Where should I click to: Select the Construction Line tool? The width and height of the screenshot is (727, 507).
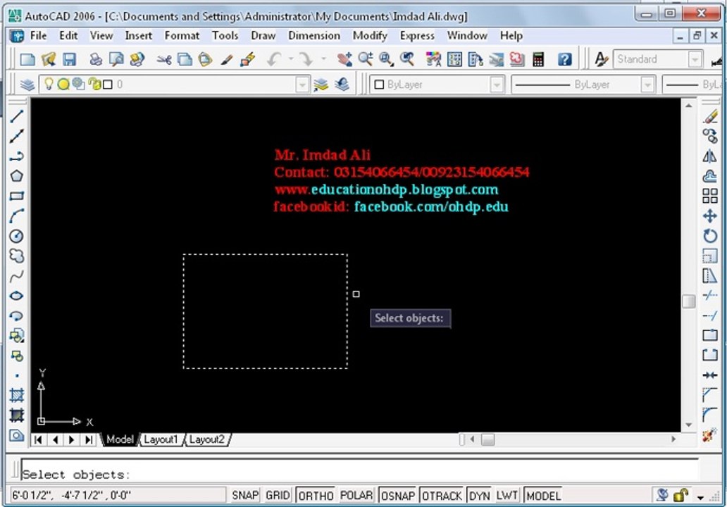[x=16, y=136]
